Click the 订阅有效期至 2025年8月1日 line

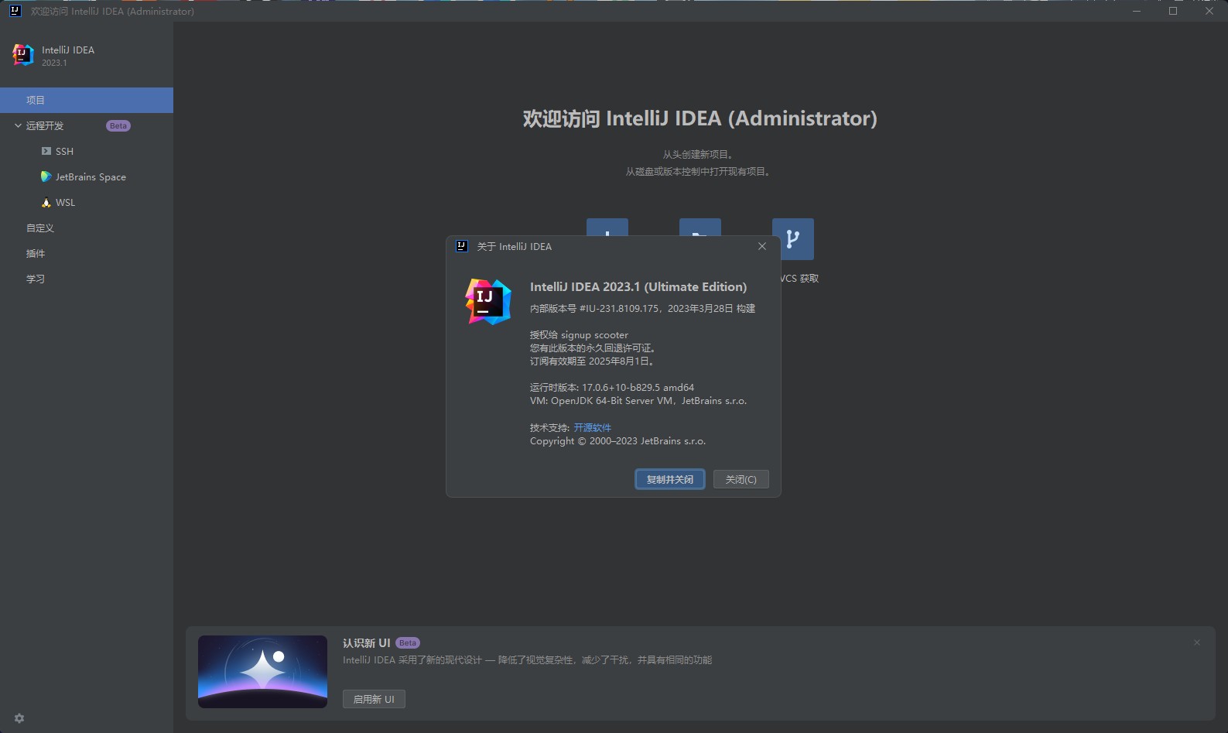593,361
